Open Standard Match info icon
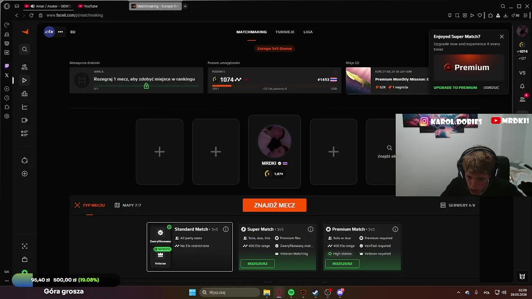 [x=226, y=229]
